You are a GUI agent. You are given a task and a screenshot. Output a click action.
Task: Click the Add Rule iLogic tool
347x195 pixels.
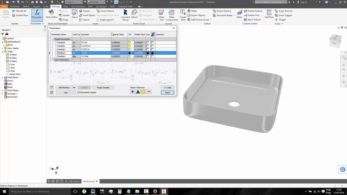click(269, 14)
